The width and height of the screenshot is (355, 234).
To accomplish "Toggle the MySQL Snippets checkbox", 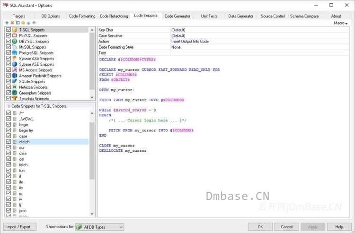I will point(9,47).
